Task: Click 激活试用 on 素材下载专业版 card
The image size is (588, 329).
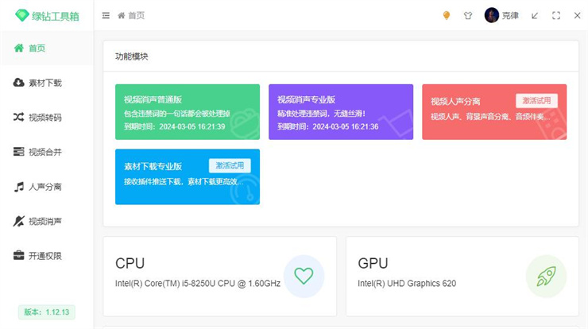Action: (x=230, y=165)
